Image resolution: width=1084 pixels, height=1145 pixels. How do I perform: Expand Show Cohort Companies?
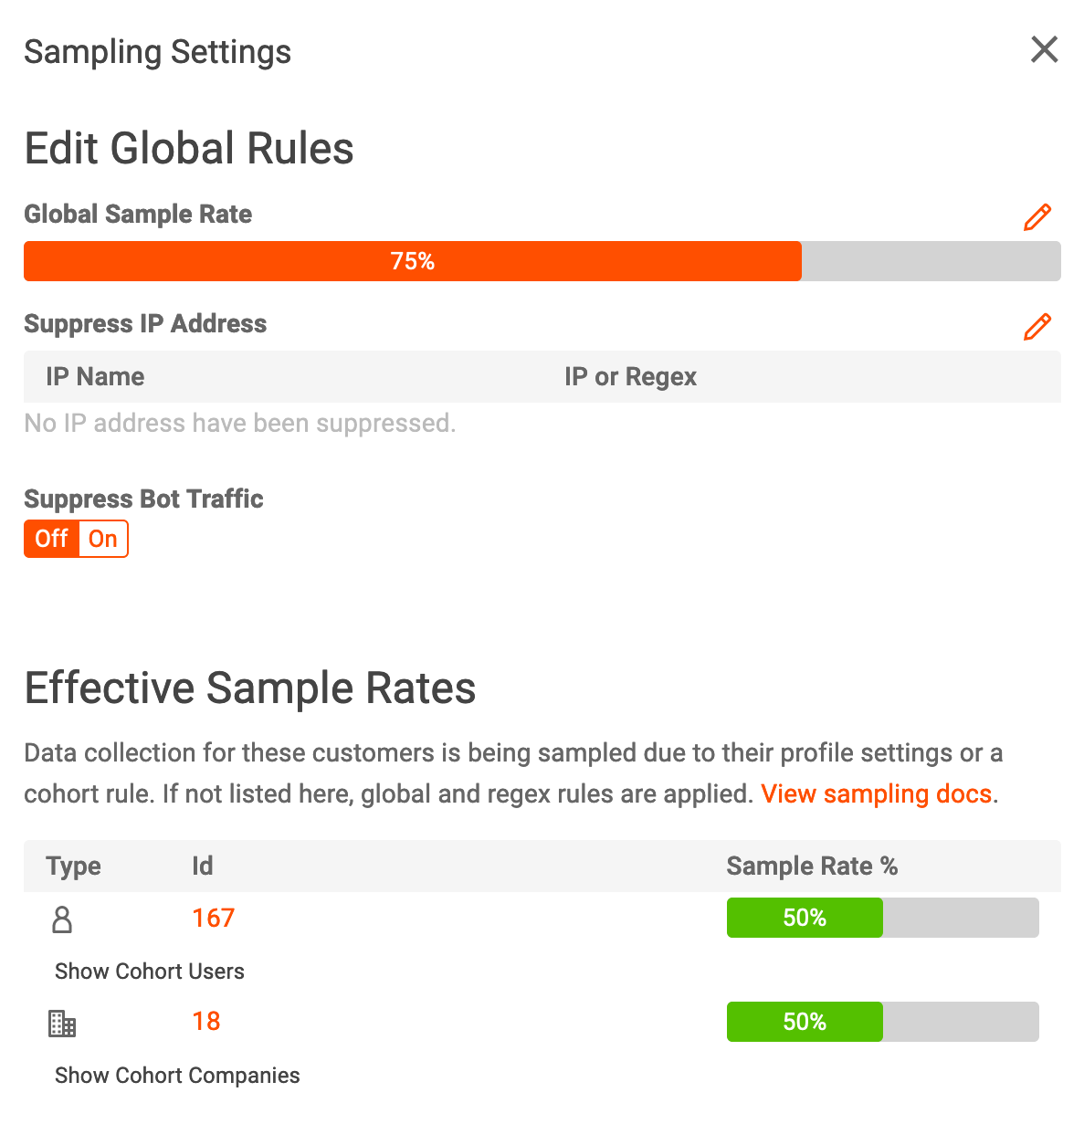click(176, 1076)
